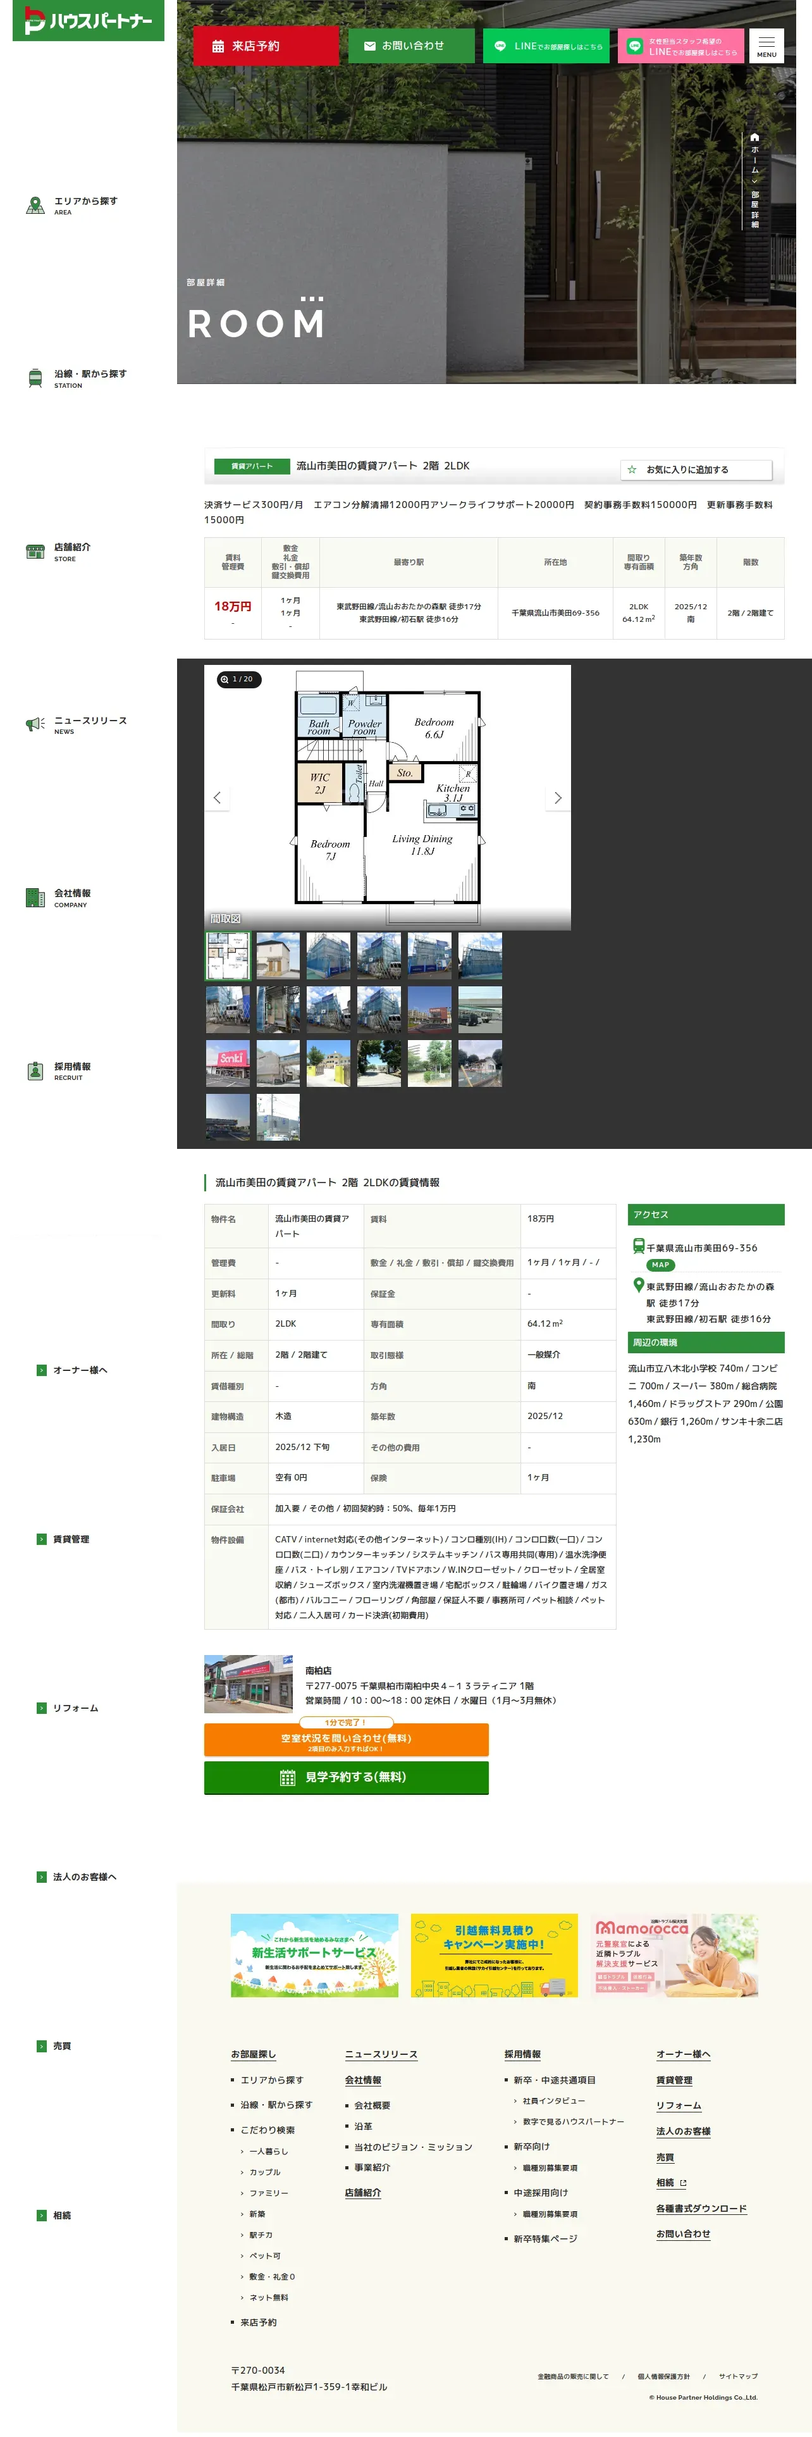Click footer link 個人情報保護方針
812x2437 pixels.
pyautogui.click(x=663, y=2376)
